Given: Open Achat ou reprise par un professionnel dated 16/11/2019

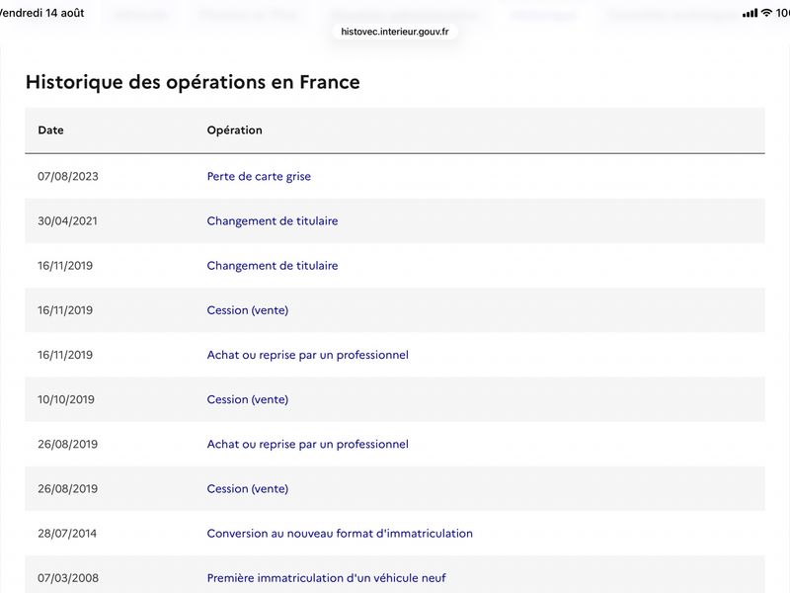Looking at the screenshot, I should 308,355.
